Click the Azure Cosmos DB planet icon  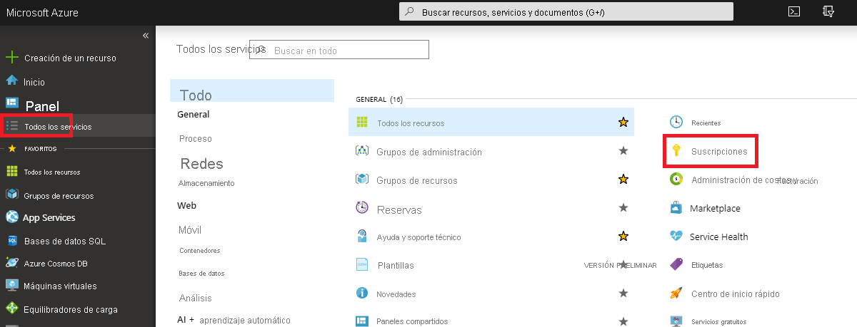pyautogui.click(x=11, y=263)
